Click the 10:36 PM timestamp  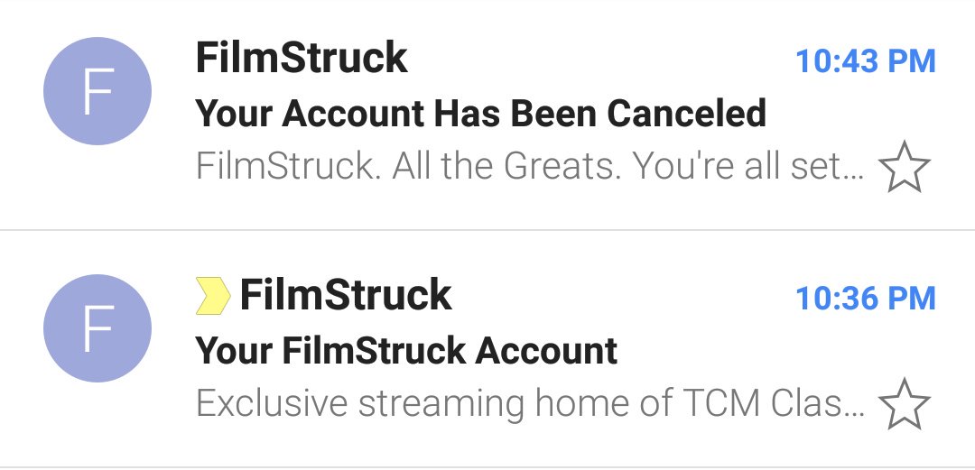coord(866,299)
